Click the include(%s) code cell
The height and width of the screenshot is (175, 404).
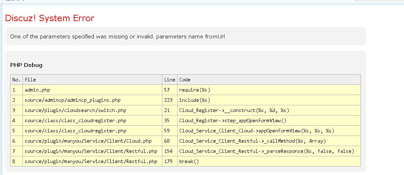click(x=269, y=100)
